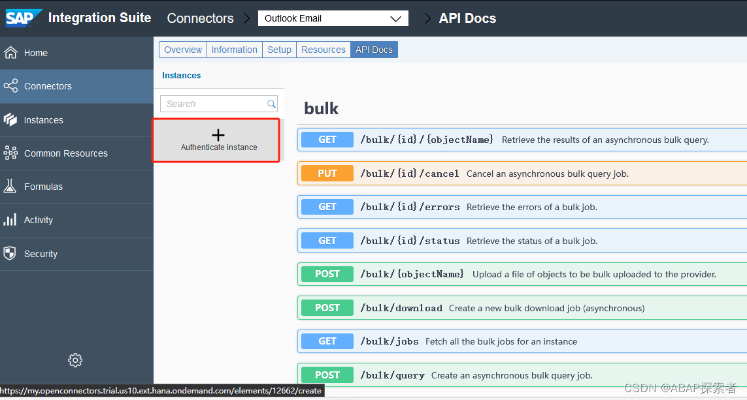This screenshot has height=400, width=747.
Task: Select Connectors in sidebar
Action: 76,86
